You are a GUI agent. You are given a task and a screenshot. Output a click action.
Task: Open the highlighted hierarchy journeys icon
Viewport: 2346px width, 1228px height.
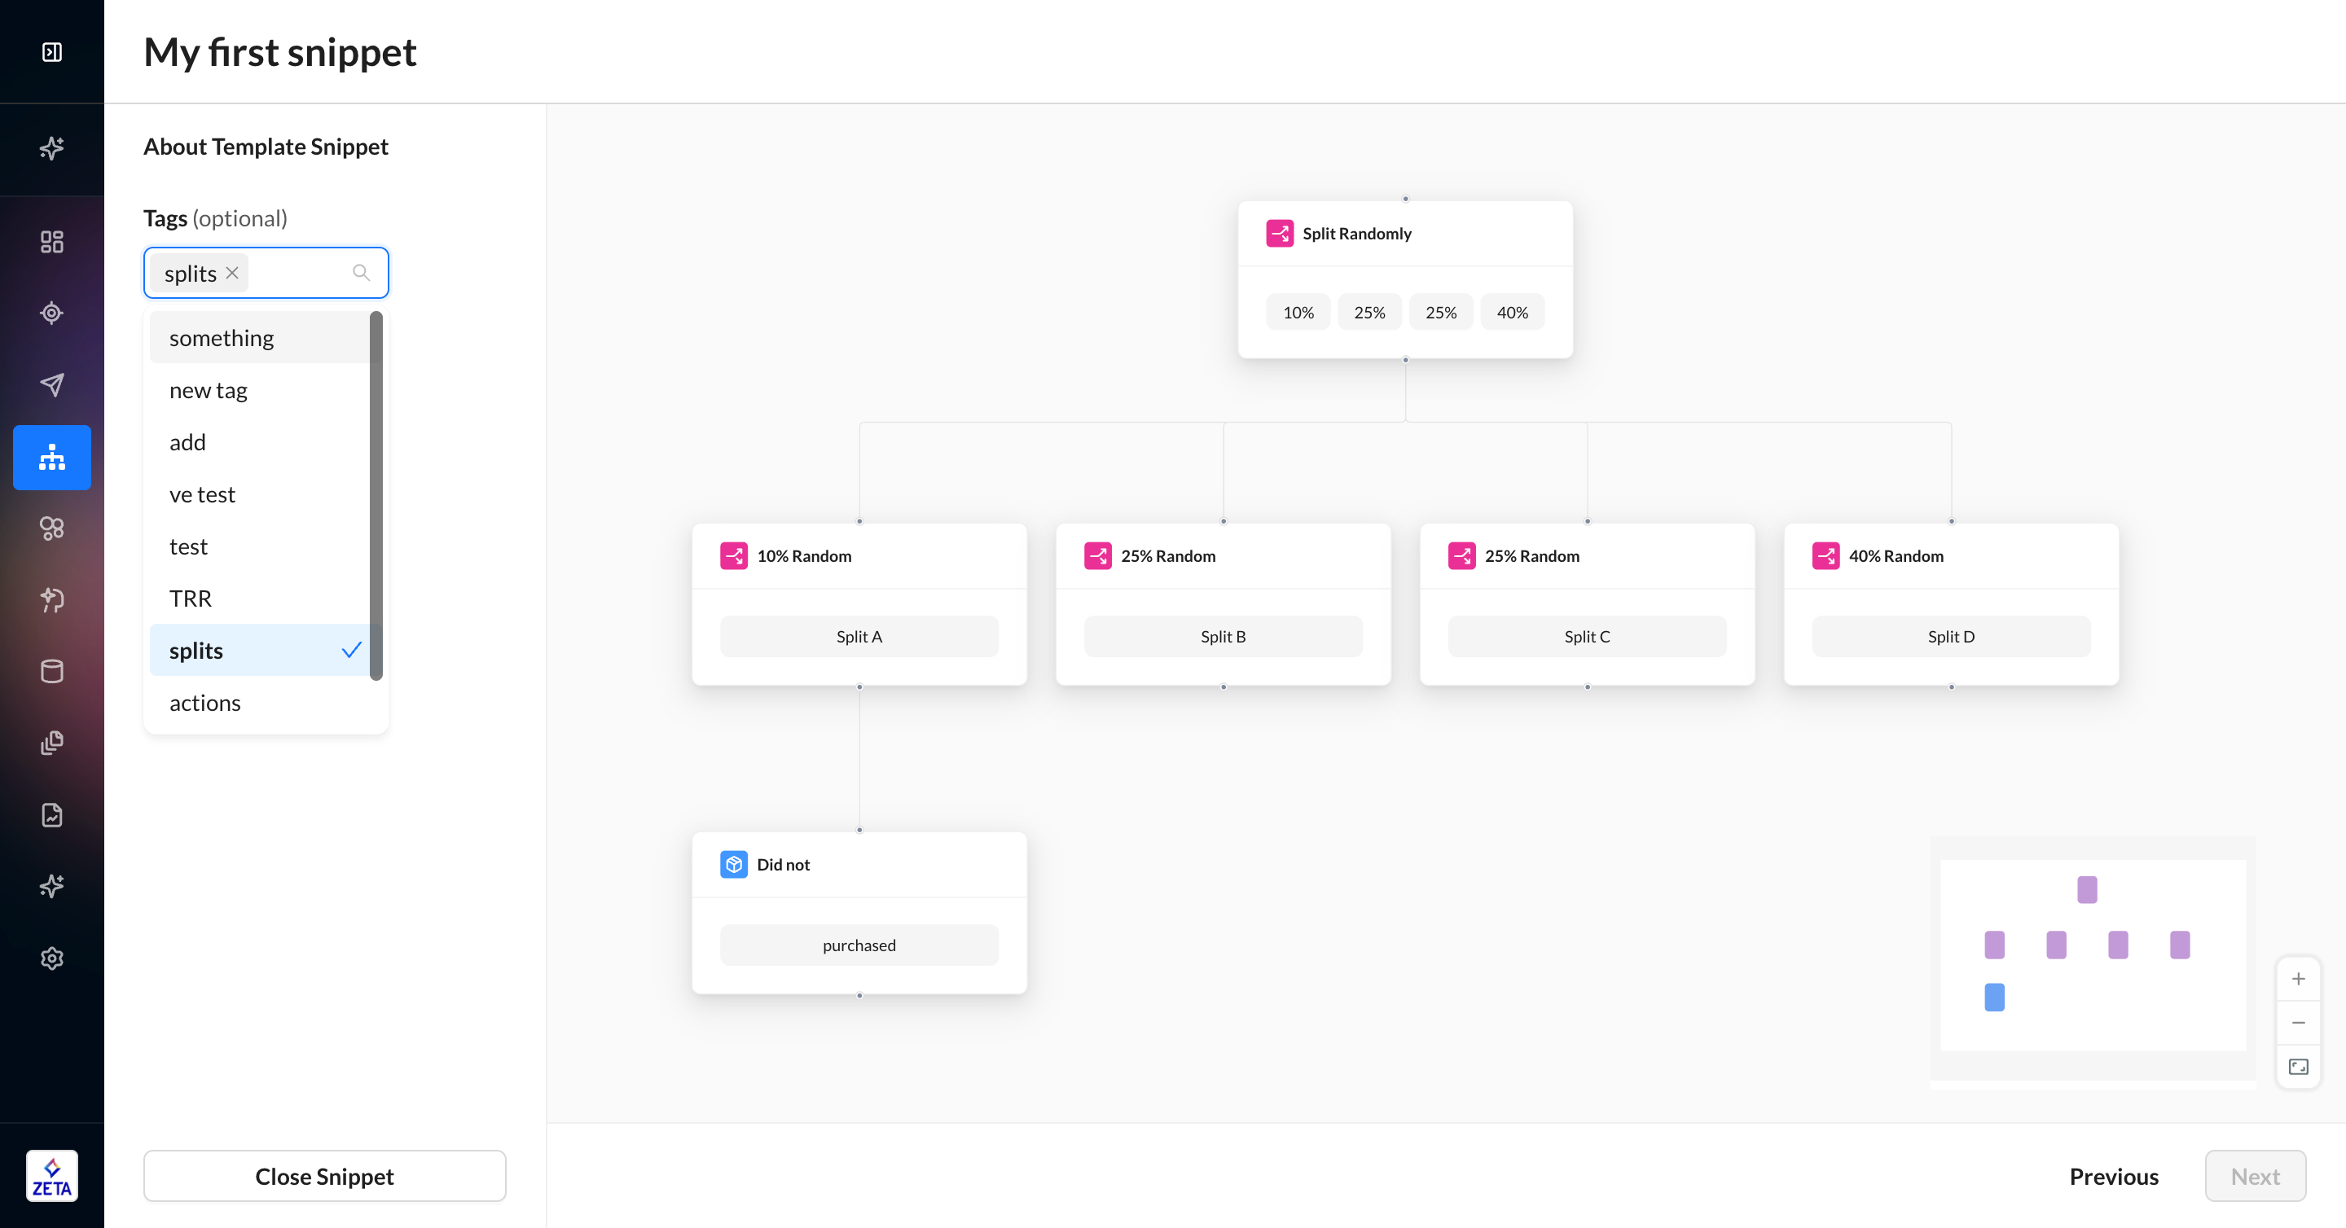click(x=52, y=457)
